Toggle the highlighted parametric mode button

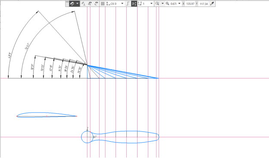pos(134,3)
